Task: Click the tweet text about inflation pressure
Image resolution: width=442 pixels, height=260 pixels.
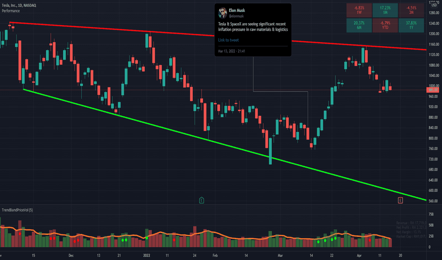Action: (253, 26)
